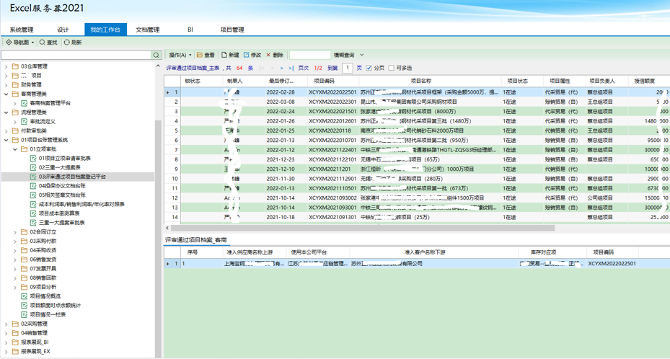Toggle the 分页 checkbox
The width and height of the screenshot is (670, 359).
click(x=369, y=68)
